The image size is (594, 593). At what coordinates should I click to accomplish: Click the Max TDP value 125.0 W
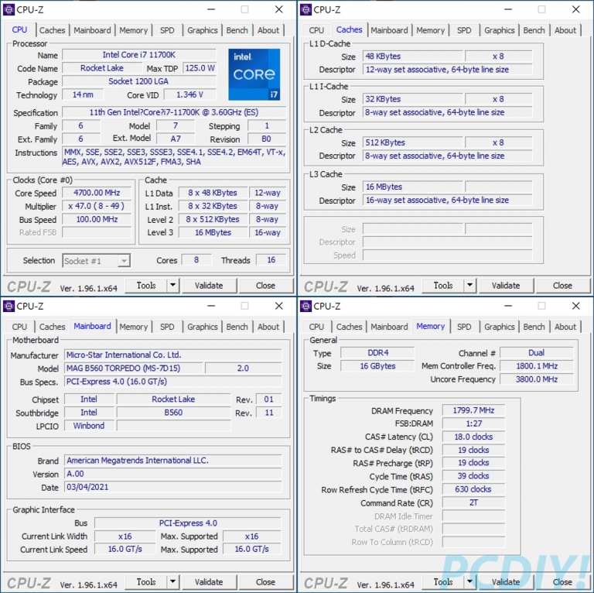(x=200, y=68)
